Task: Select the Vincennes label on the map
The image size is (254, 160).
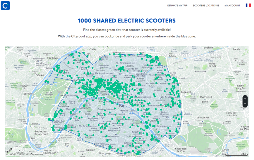Action: coord(203,118)
